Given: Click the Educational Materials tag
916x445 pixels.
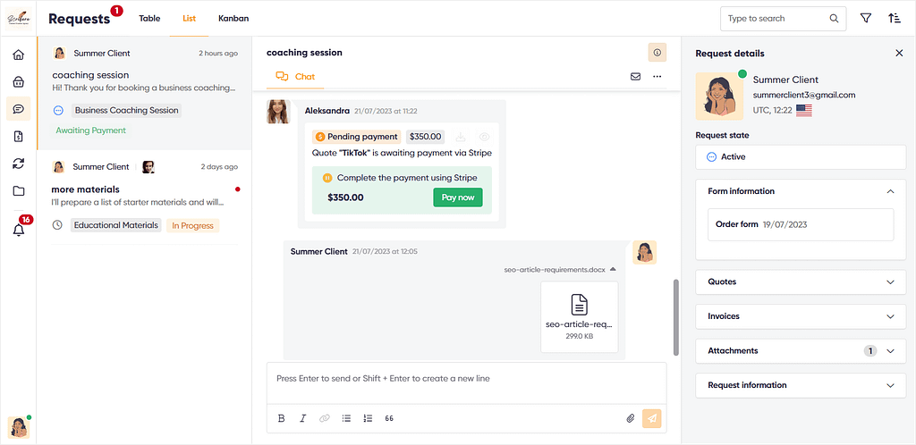Looking at the screenshot, I should [x=116, y=225].
